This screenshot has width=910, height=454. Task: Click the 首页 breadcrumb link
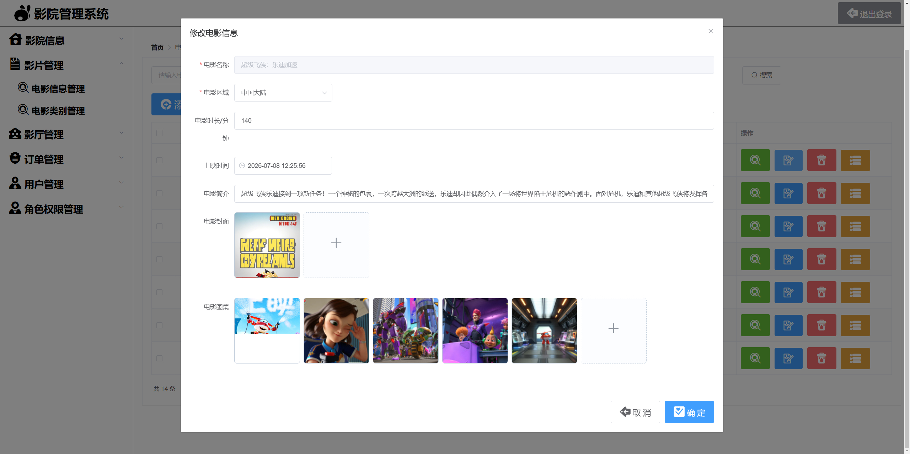pyautogui.click(x=157, y=47)
